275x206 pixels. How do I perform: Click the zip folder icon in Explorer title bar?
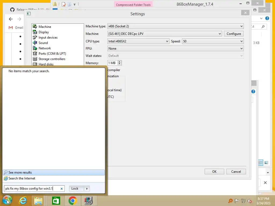[x=55, y=4]
